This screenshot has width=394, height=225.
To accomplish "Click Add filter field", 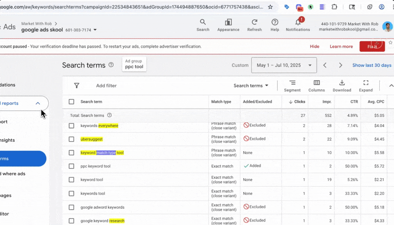I will [x=106, y=86].
